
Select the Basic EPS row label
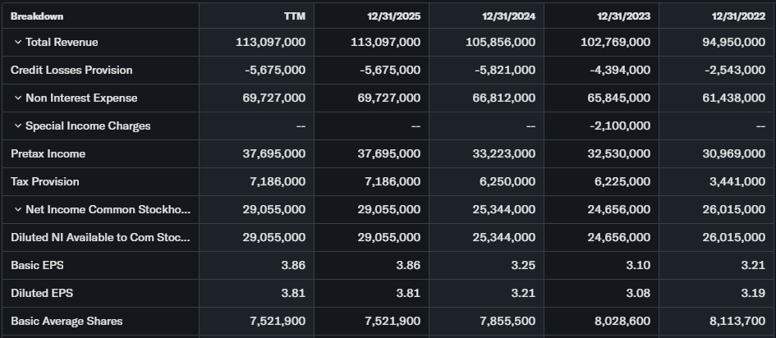click(x=35, y=266)
